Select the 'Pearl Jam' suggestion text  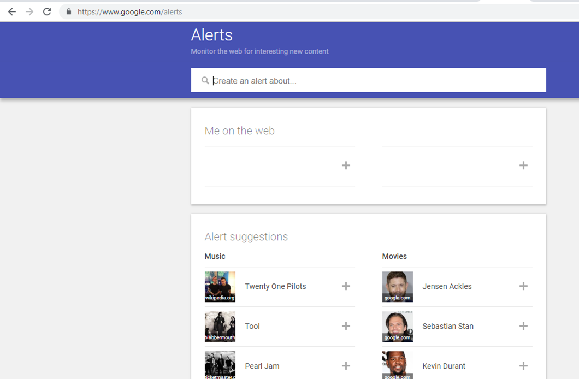pyautogui.click(x=262, y=366)
